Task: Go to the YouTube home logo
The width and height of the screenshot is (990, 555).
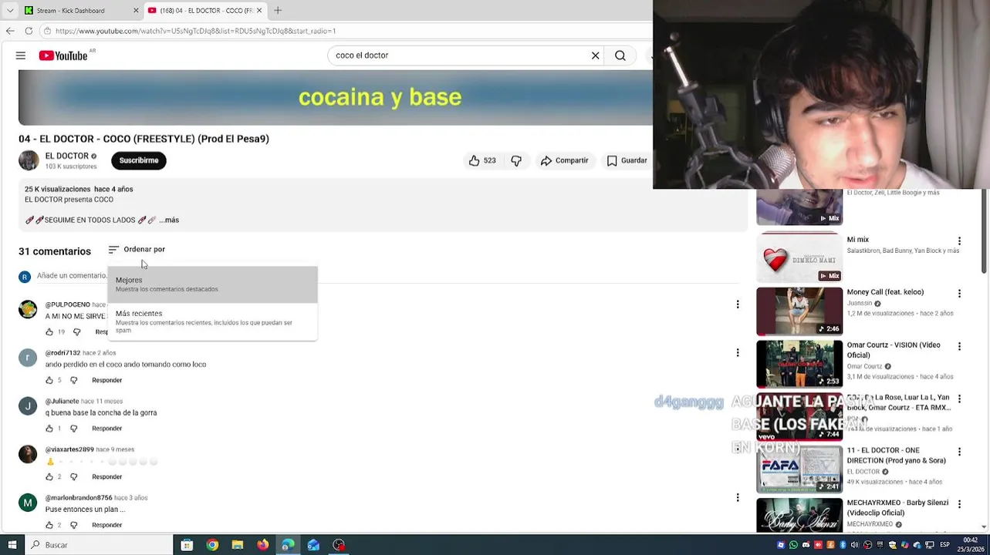Action: pyautogui.click(x=63, y=55)
